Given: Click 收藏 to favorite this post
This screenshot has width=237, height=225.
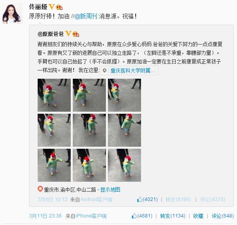Looking at the screenshot, I should 198,216.
